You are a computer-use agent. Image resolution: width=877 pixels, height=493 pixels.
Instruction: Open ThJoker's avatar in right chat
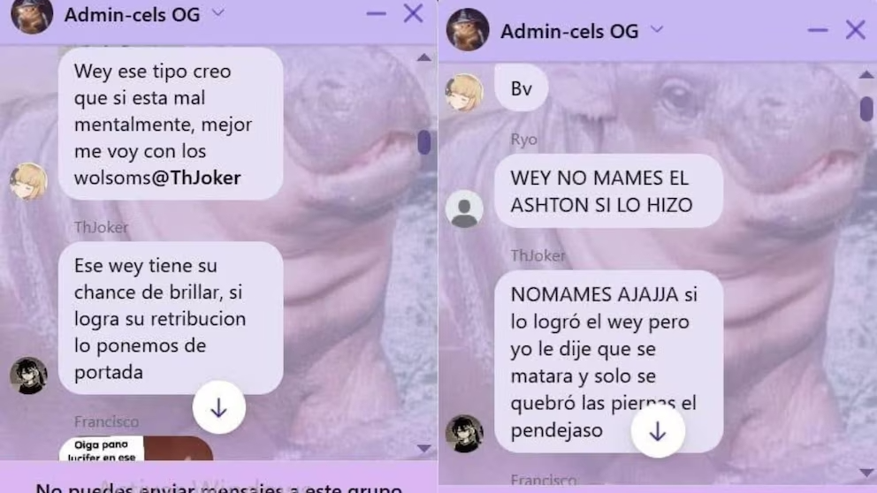[464, 434]
